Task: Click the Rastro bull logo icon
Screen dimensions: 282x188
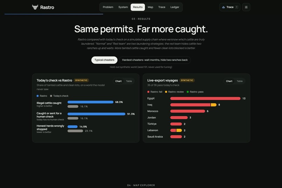Action: click(35, 7)
